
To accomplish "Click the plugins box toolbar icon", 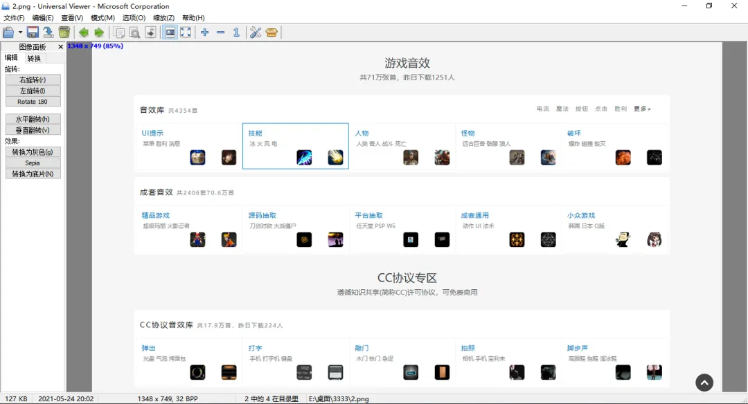I will [x=271, y=33].
